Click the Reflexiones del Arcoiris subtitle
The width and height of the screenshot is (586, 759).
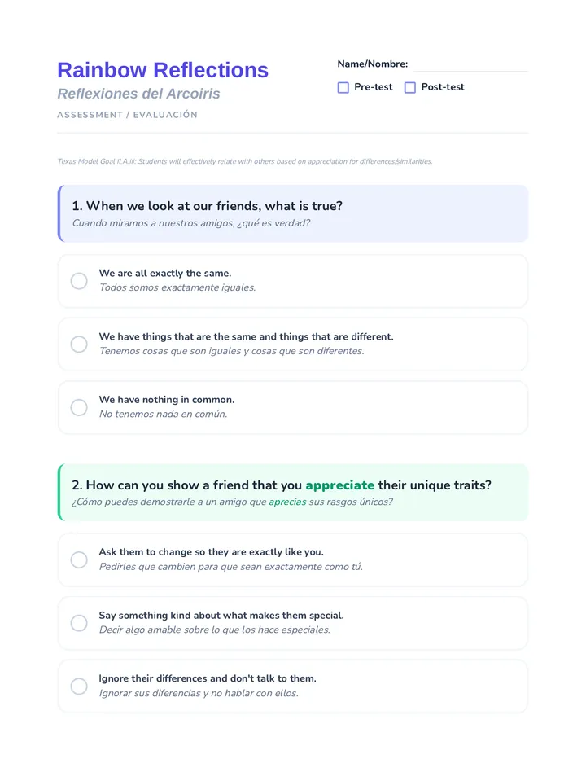coord(138,94)
